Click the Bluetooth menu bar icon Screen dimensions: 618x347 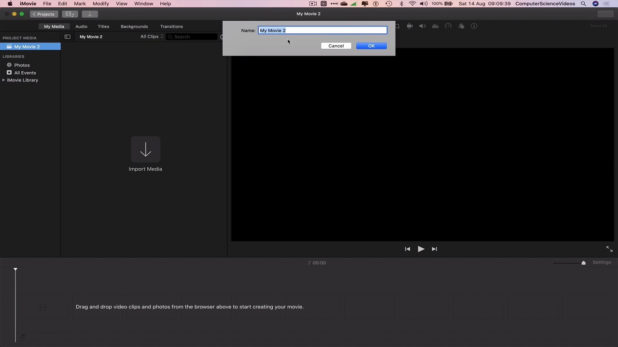point(401,4)
